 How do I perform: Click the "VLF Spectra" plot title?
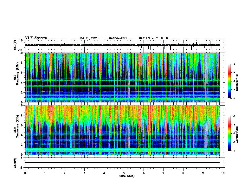click(36, 38)
